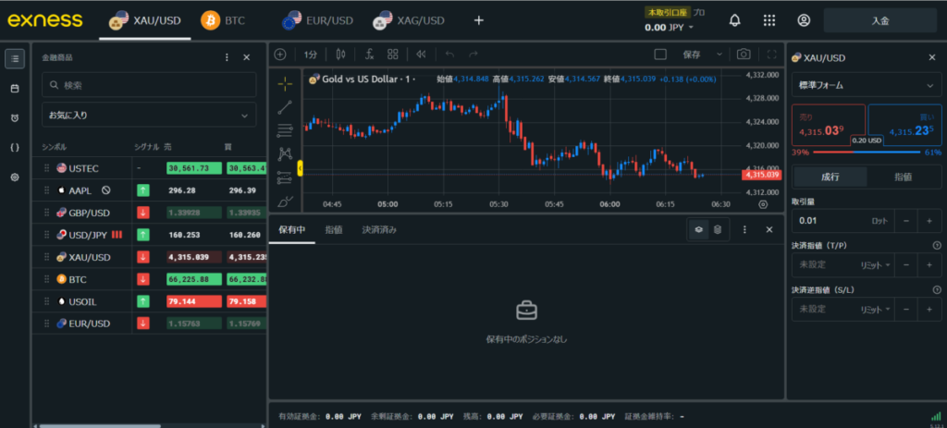This screenshot has width=947, height=428.
Task: Click the 取引量 volume 0.01 input field
Action: [843, 221]
